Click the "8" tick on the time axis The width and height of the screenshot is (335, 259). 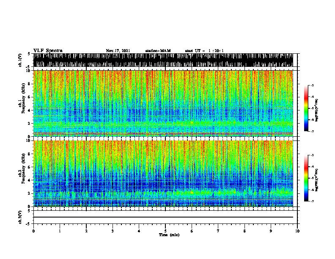(244, 231)
